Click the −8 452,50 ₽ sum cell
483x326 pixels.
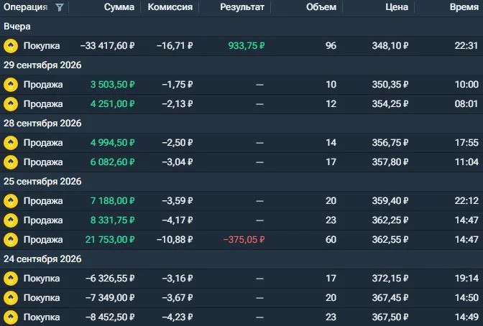[x=110, y=317]
